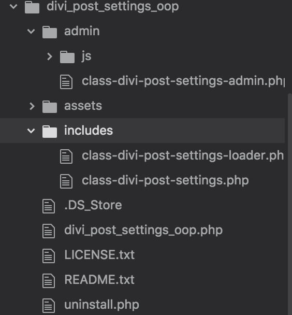This screenshot has height=315, width=292.
Task: Expand the js folder chevron
Action: [50, 56]
